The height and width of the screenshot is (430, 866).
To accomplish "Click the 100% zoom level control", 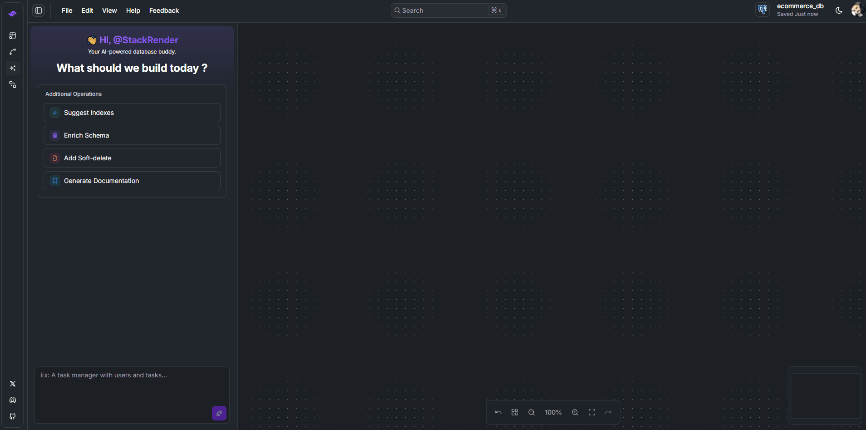I will [x=553, y=412].
